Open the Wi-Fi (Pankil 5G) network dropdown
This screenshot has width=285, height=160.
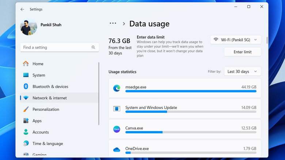236,39
